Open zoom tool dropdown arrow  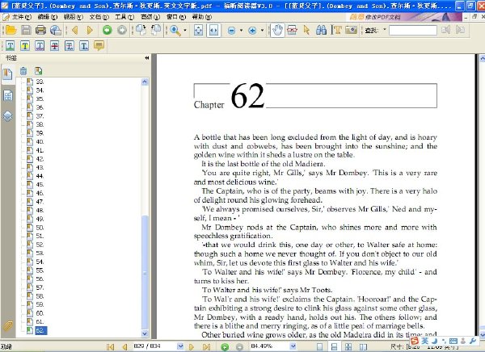tap(185, 31)
